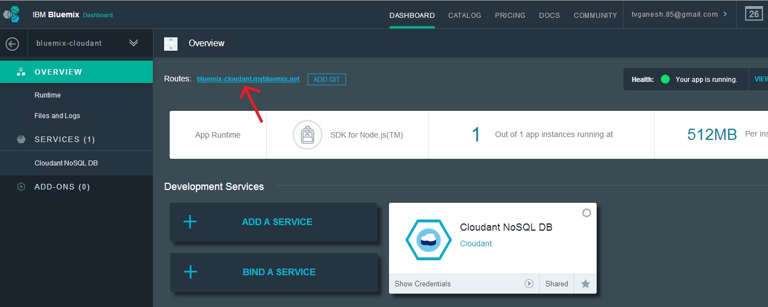Click the BIND A SERVICE button
The height and width of the screenshot is (307, 768).
(273, 272)
